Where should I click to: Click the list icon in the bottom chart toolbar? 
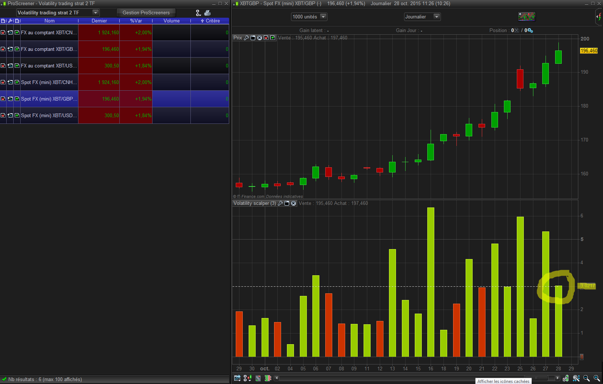coord(258,378)
